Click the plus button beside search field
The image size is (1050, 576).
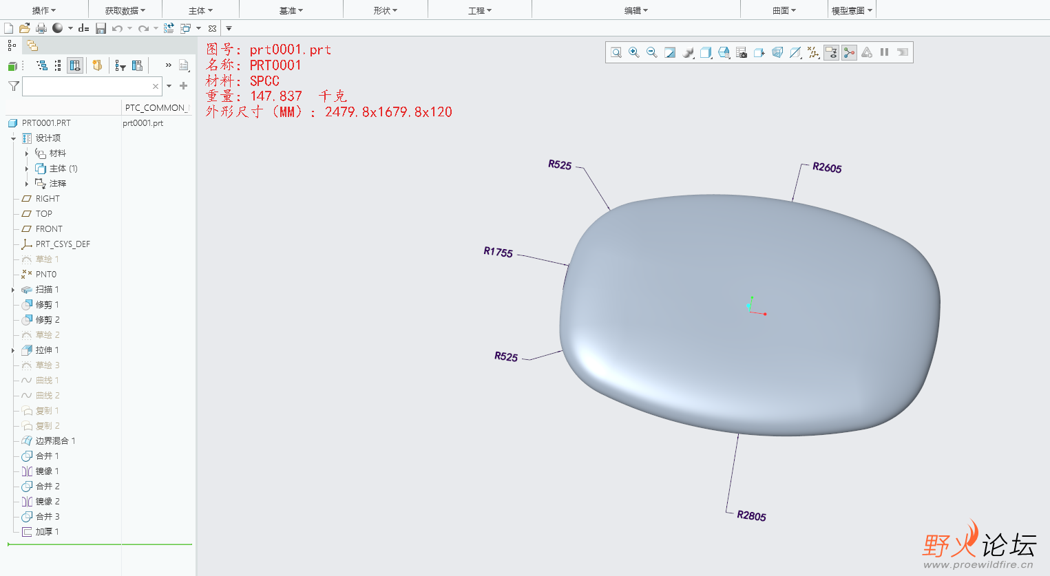tap(183, 86)
